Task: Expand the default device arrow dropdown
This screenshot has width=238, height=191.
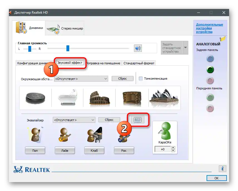Action: click(186, 48)
